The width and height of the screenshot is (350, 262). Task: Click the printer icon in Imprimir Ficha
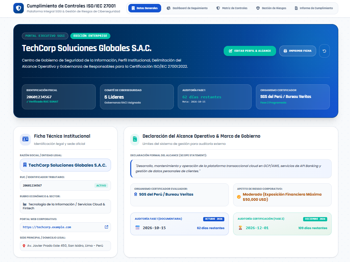coord(285,51)
